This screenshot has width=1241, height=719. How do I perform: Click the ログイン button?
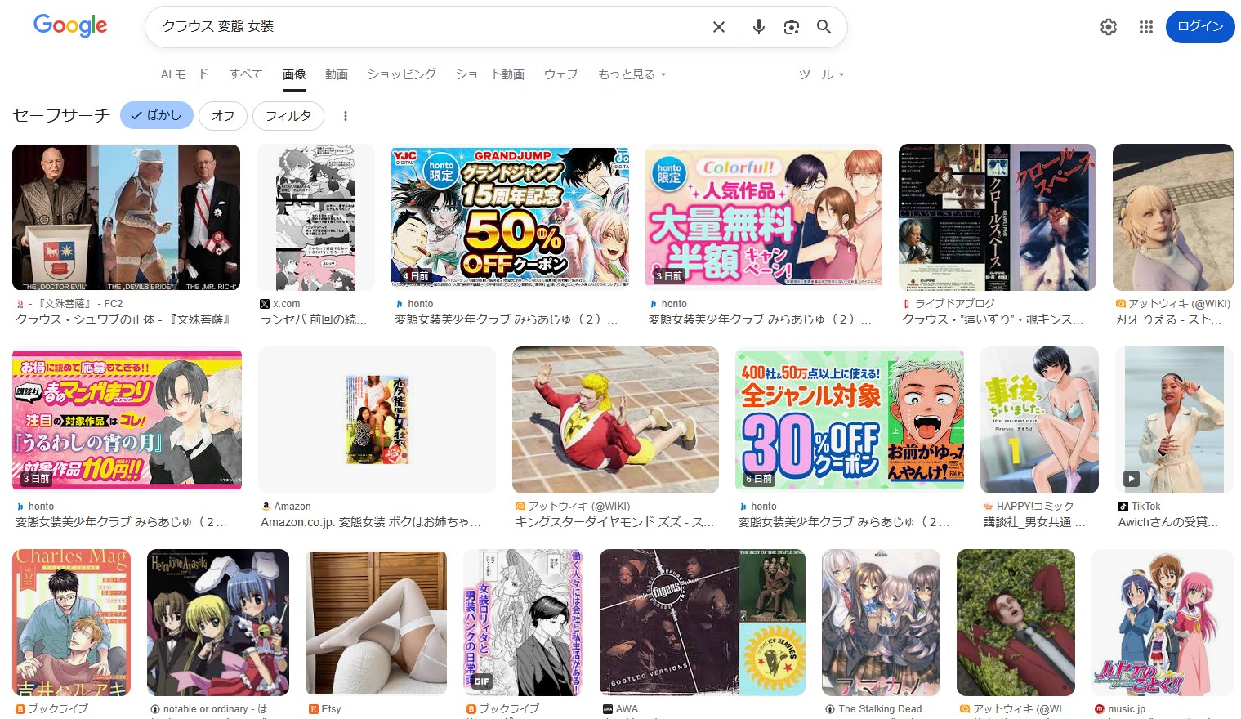[x=1199, y=27]
